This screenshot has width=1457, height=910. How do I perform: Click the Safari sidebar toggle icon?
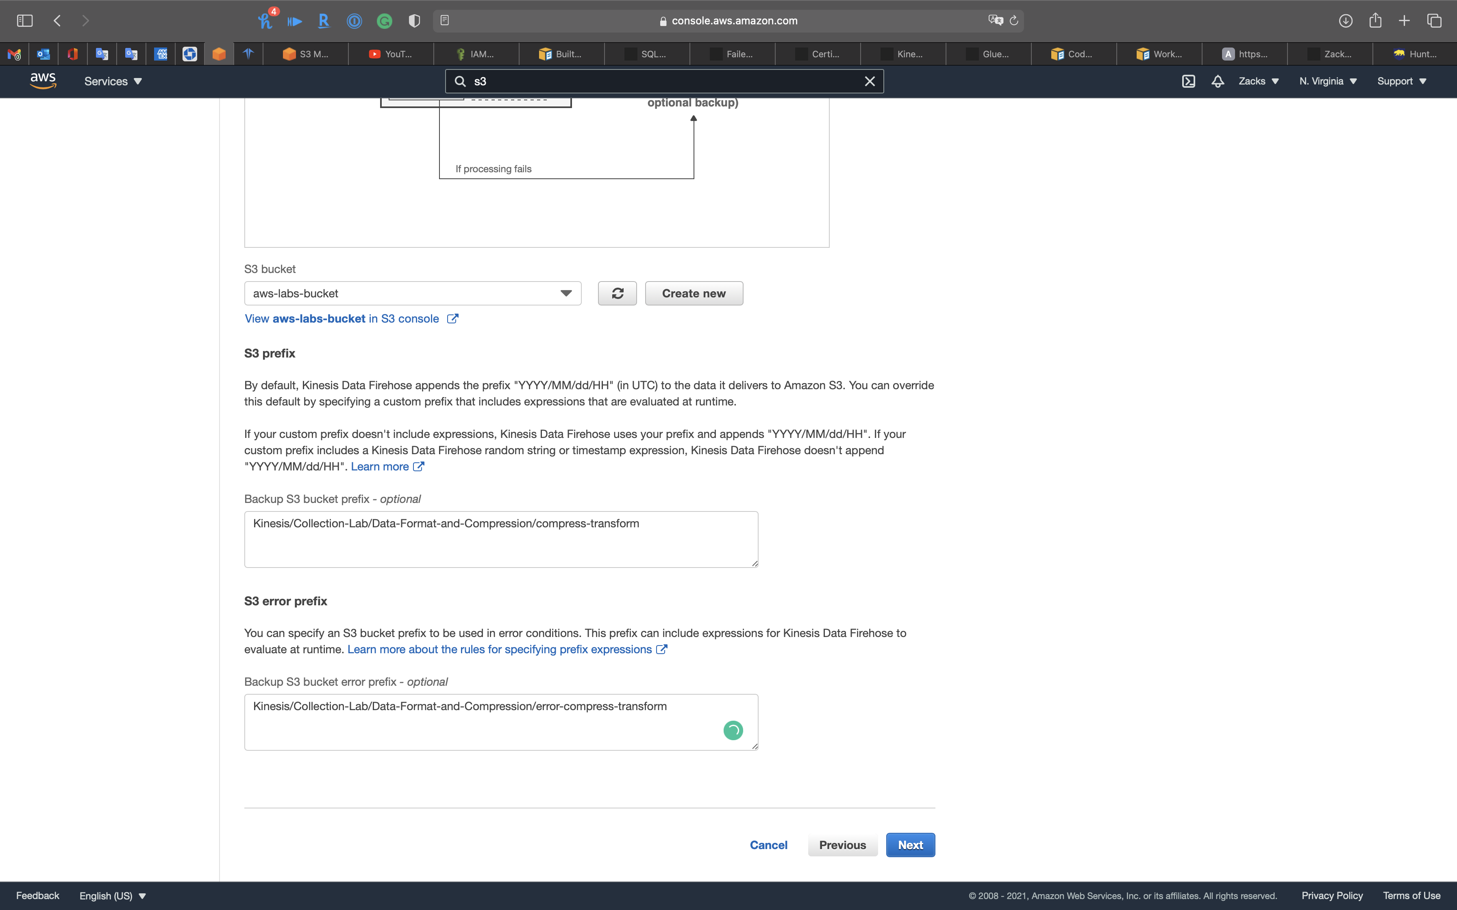click(25, 20)
